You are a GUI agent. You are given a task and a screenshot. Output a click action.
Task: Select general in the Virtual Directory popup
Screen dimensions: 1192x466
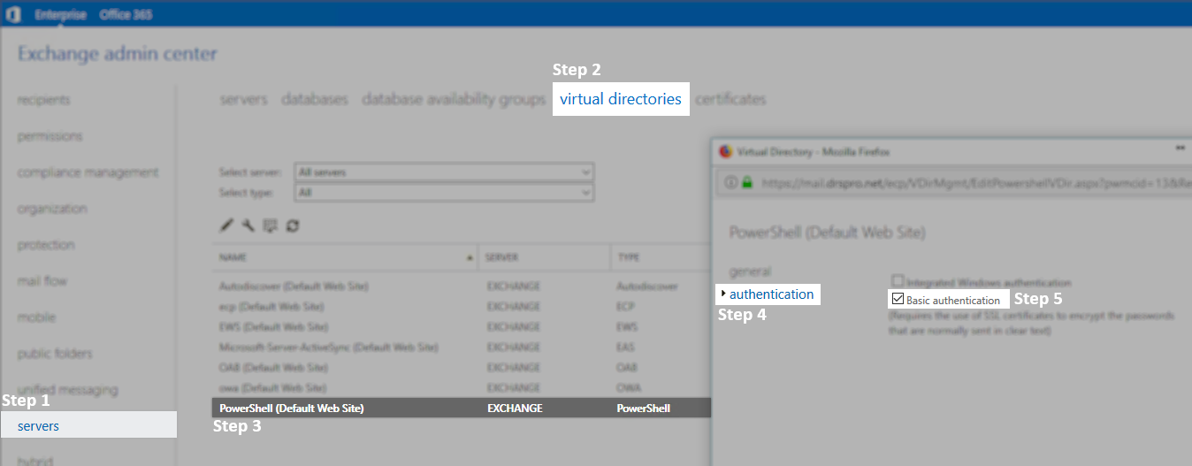pyautogui.click(x=750, y=271)
